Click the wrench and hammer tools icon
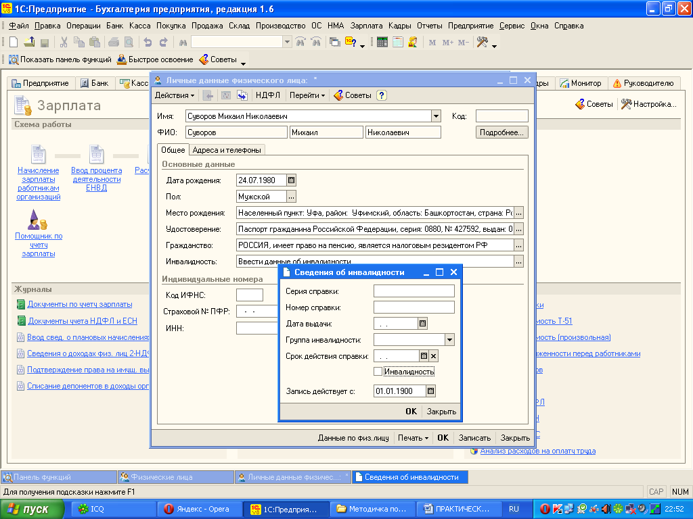Screen dimensions: 693x519 coord(482,43)
